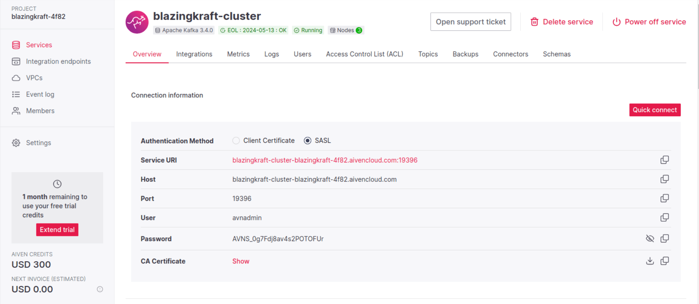The image size is (699, 304).
Task: Open Members in sidebar
Action: pyautogui.click(x=33, y=110)
